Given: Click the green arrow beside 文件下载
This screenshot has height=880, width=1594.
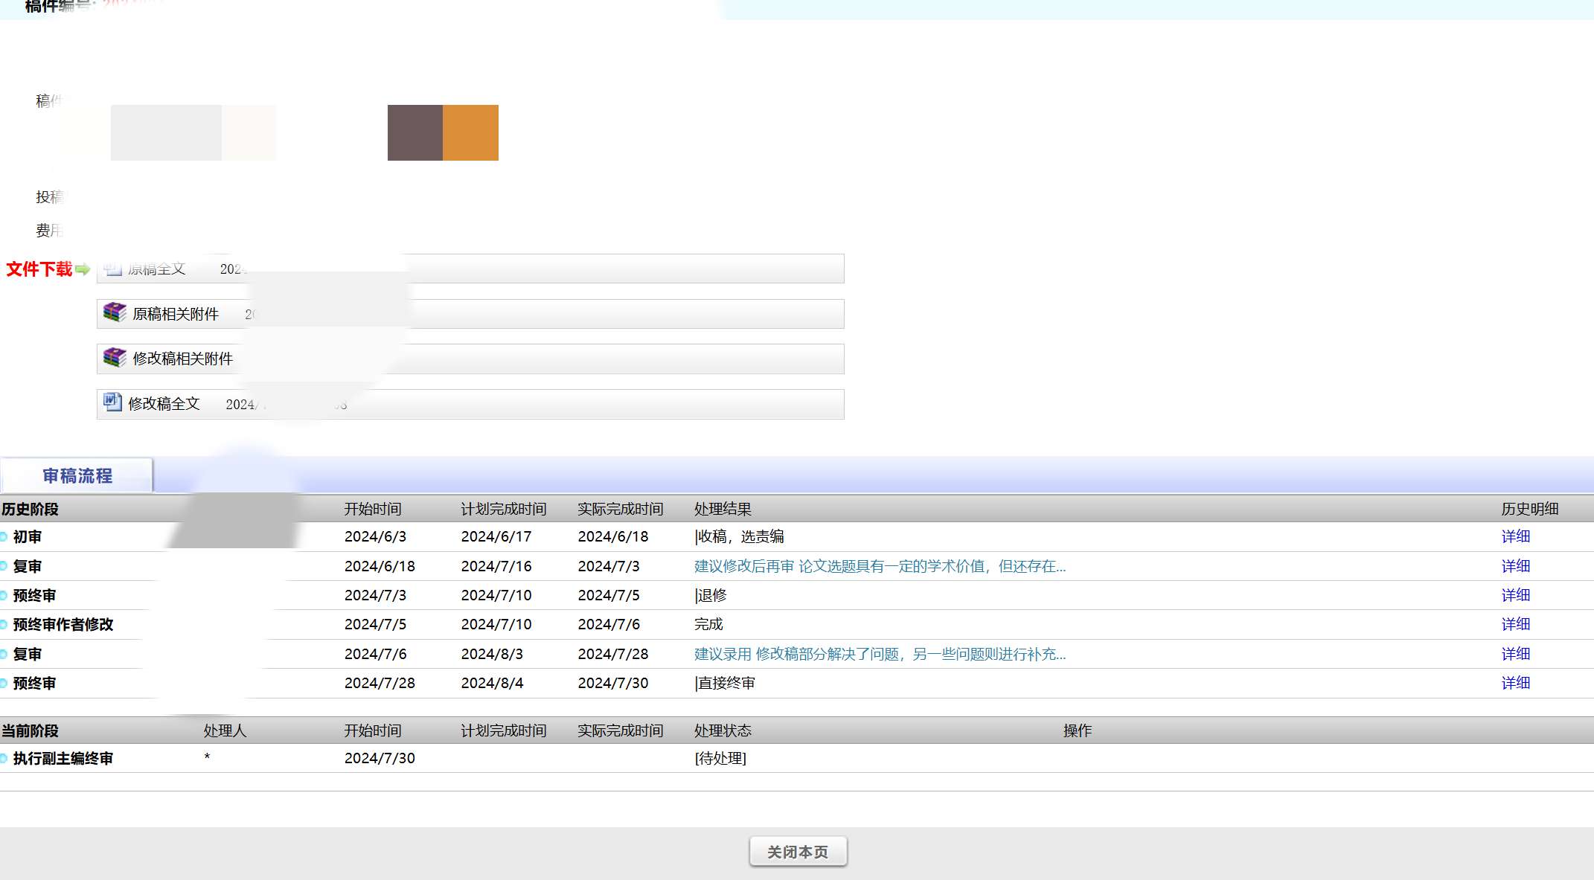Looking at the screenshot, I should 83,269.
